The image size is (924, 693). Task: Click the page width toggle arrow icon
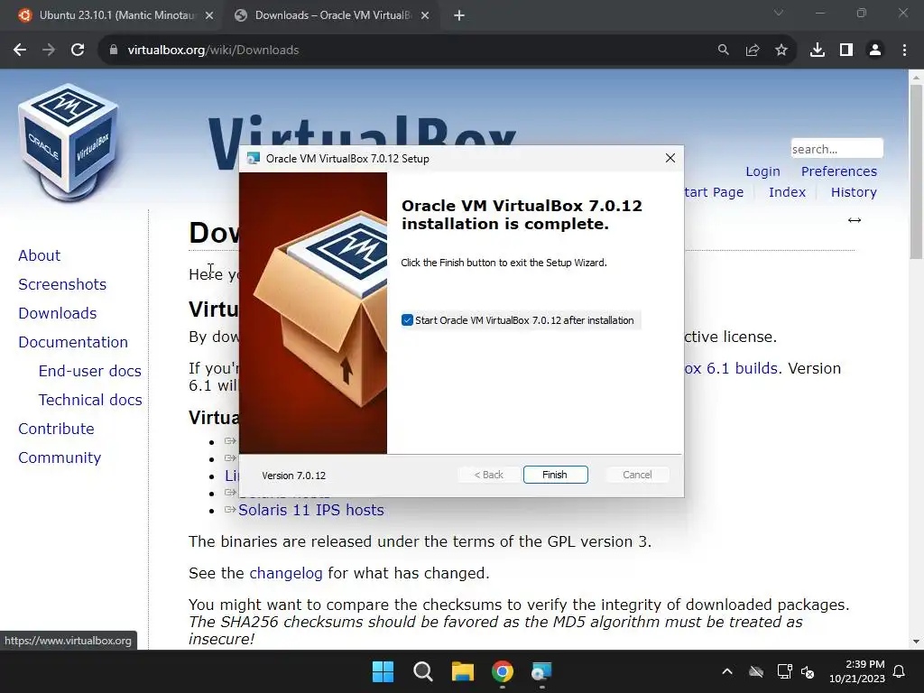(855, 220)
